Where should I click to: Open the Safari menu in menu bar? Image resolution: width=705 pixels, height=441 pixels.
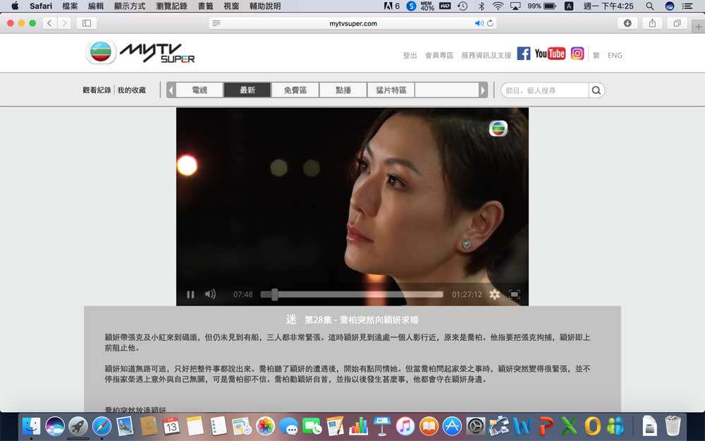click(40, 6)
